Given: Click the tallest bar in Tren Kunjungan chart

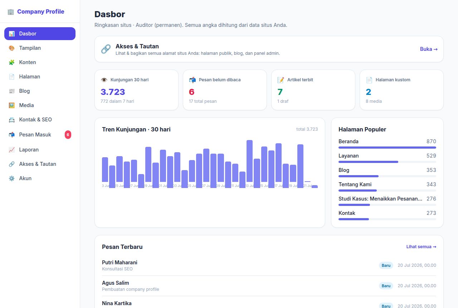Looking at the screenshot, I should click(249, 161).
